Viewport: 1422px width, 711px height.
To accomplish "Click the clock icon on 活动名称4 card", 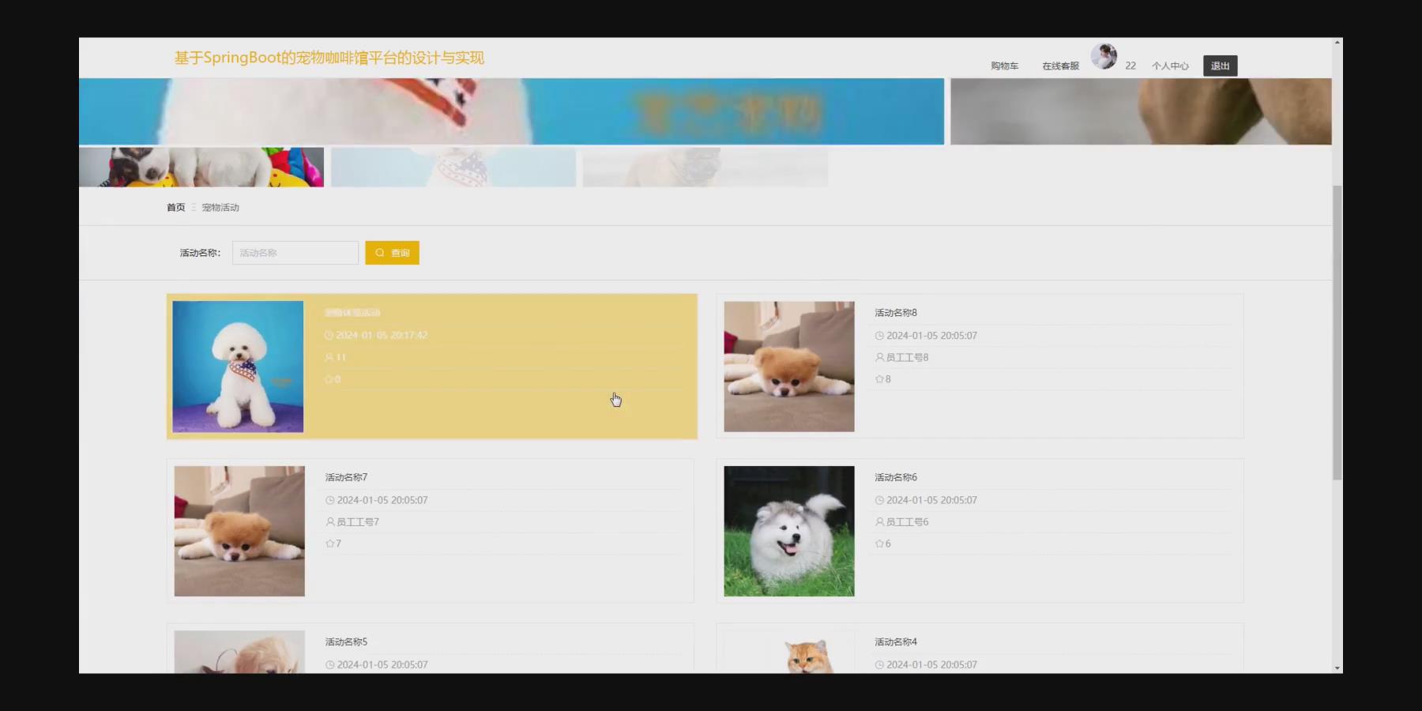I will [x=879, y=665].
